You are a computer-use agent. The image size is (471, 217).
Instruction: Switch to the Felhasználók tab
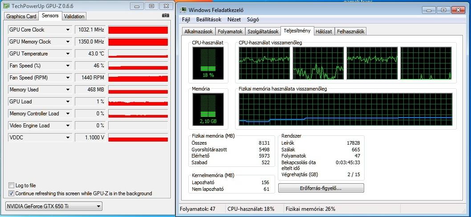[350, 32]
